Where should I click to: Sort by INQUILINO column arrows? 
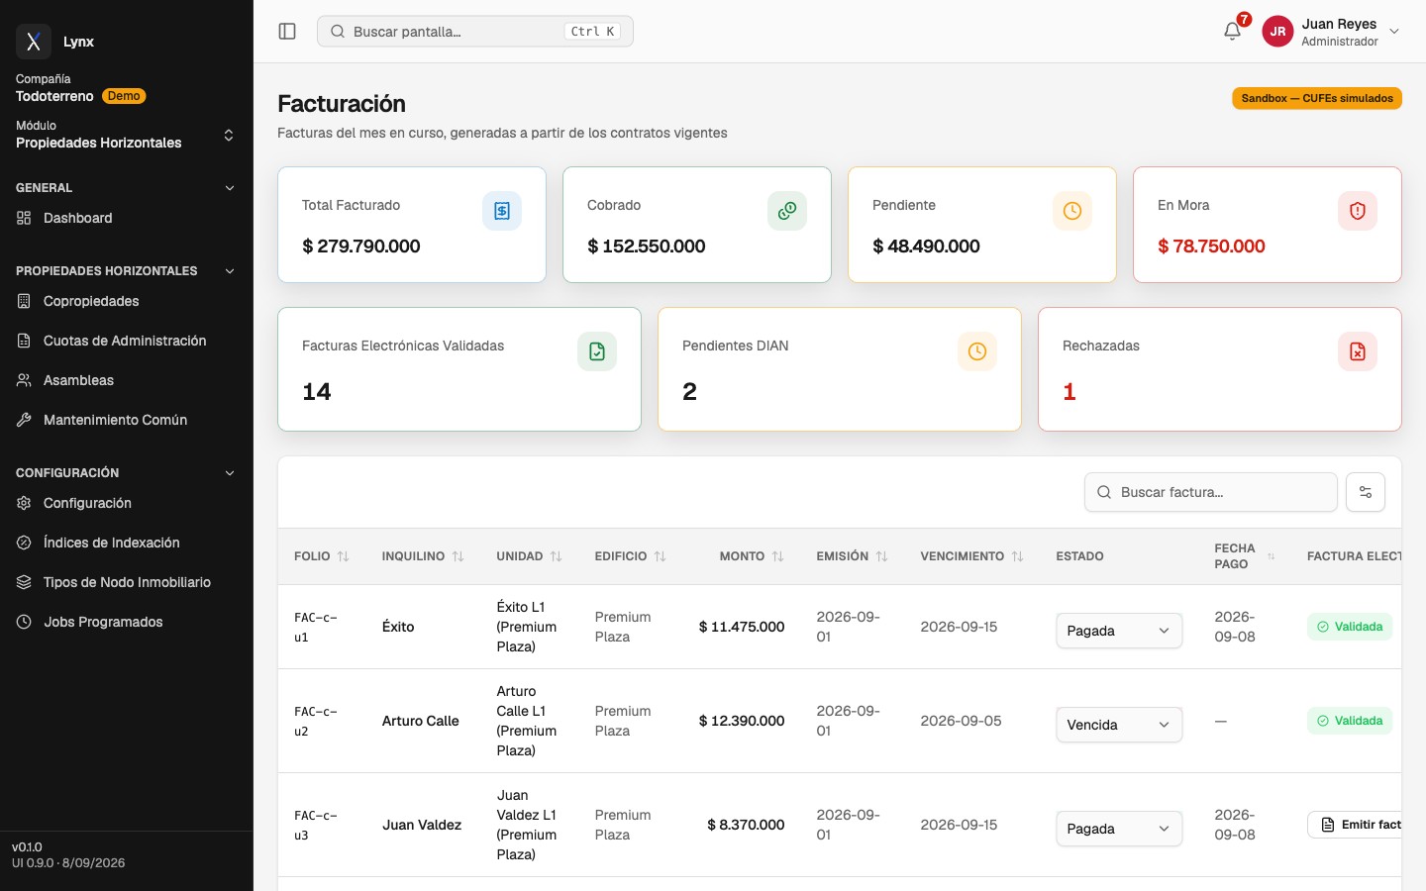tap(458, 556)
